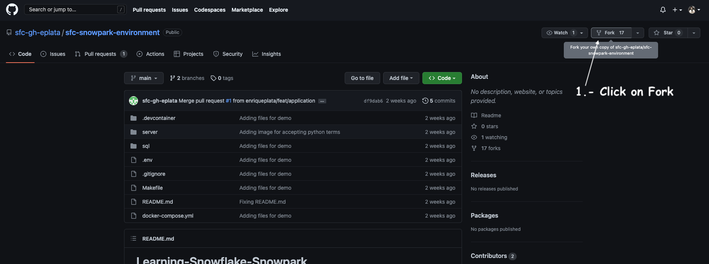
Task: Click the Fork button
Action: 611,33
